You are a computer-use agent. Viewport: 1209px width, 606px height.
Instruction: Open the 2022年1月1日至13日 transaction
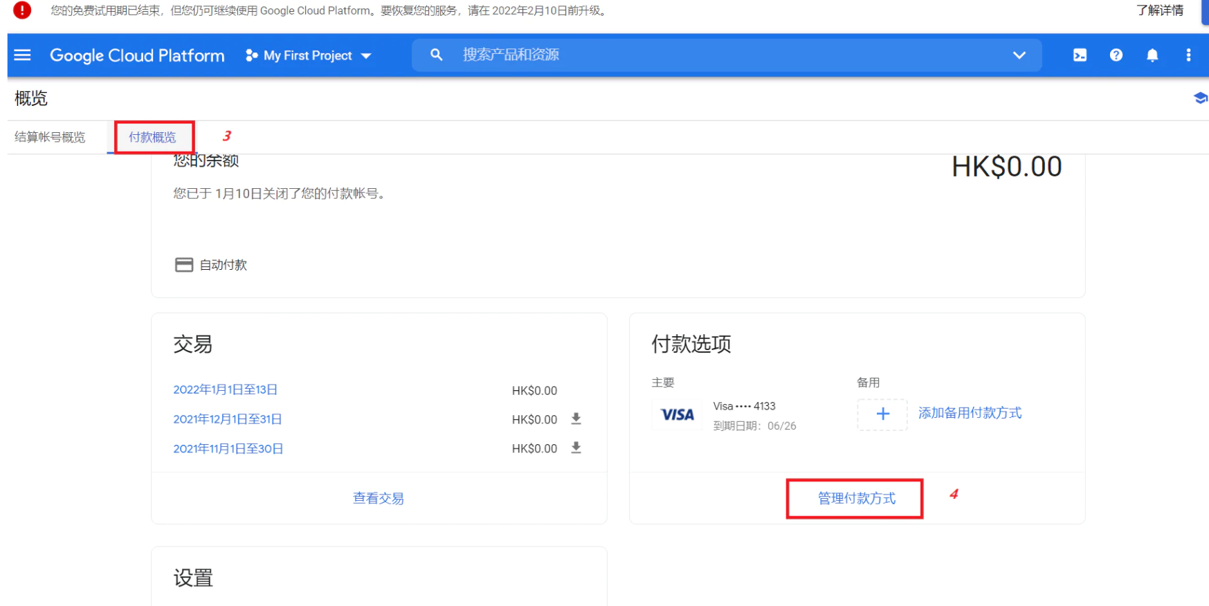pos(225,389)
